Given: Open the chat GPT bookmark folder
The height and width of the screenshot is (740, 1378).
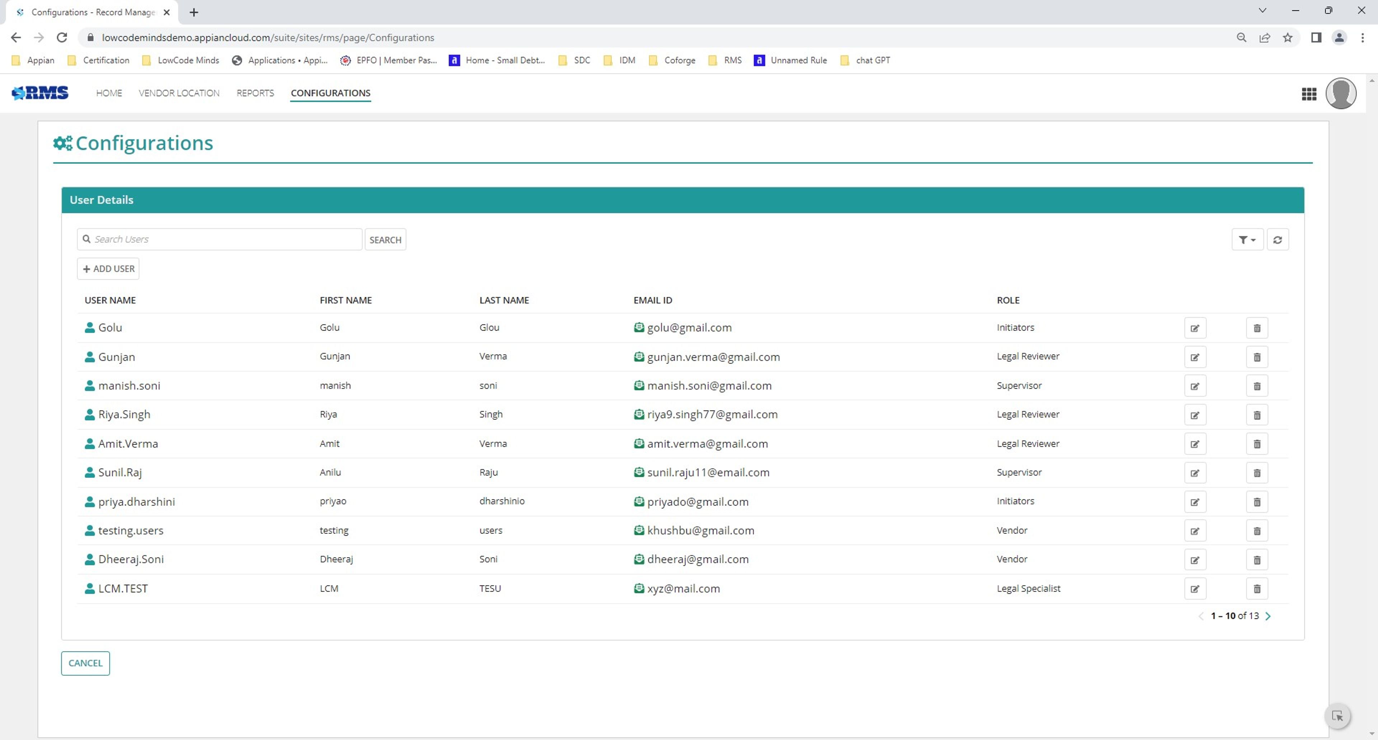Looking at the screenshot, I should [866, 60].
